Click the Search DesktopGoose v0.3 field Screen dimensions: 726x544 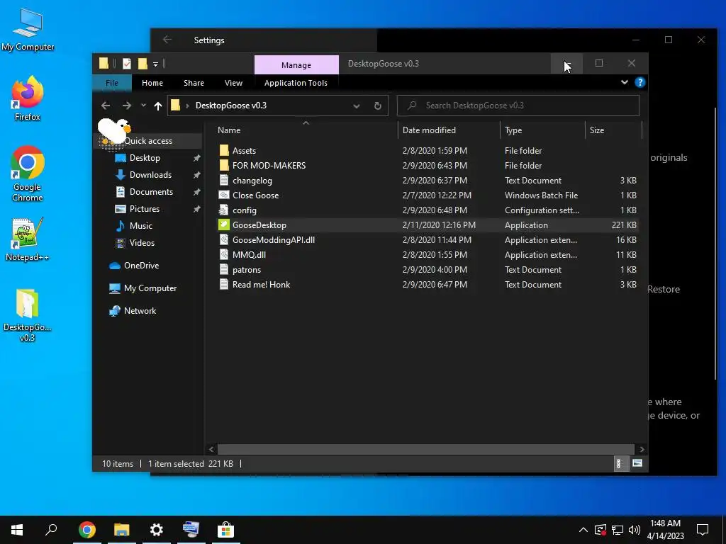tap(518, 106)
